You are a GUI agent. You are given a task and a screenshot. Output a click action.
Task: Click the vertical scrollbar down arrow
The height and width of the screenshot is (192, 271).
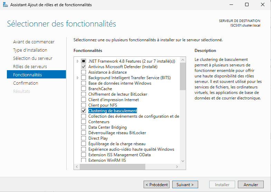(183, 160)
